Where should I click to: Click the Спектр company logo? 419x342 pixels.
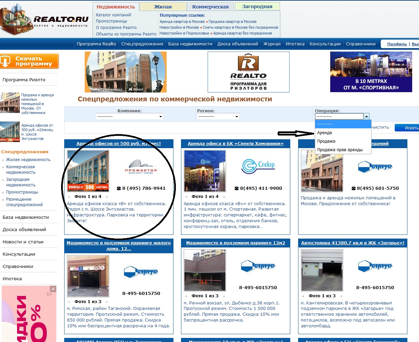point(258,166)
